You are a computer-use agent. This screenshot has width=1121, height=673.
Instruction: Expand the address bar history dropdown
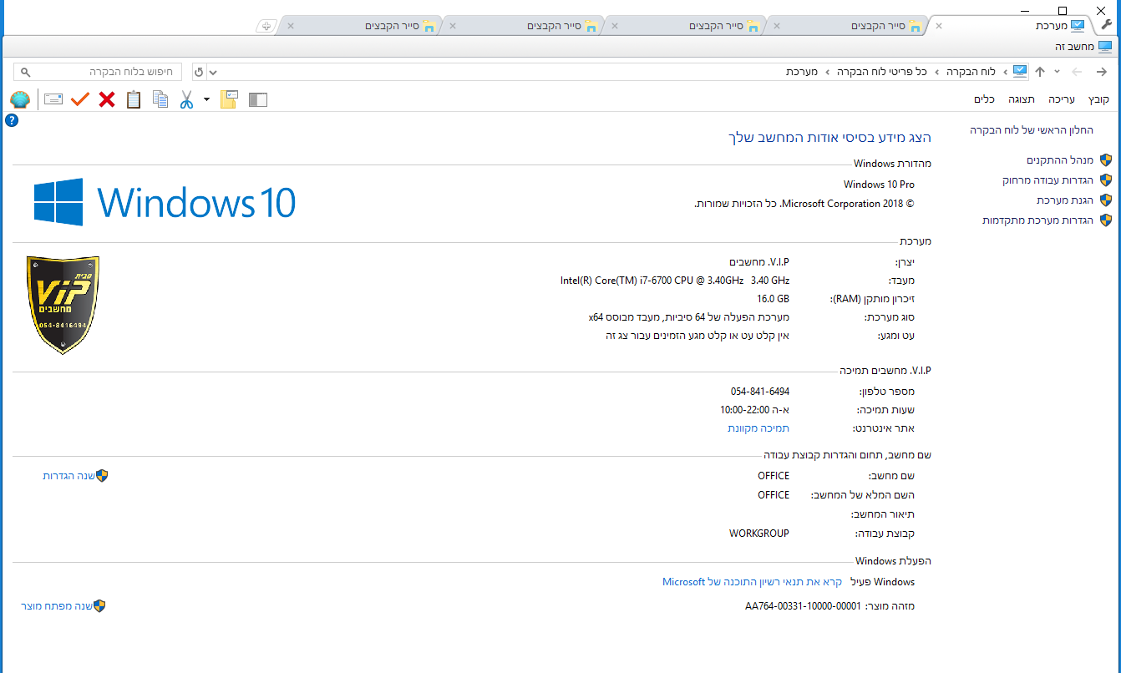tap(212, 72)
